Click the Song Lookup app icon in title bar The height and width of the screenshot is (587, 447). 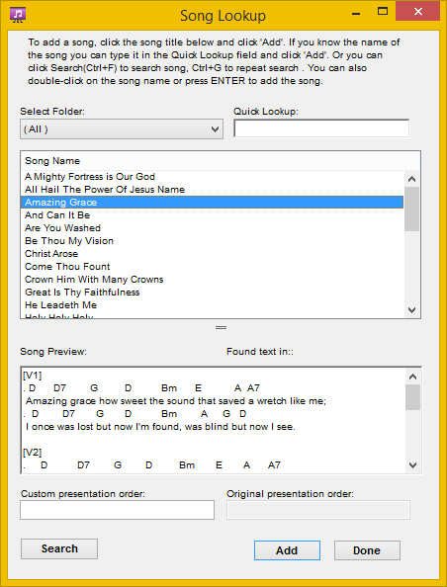[x=18, y=15]
